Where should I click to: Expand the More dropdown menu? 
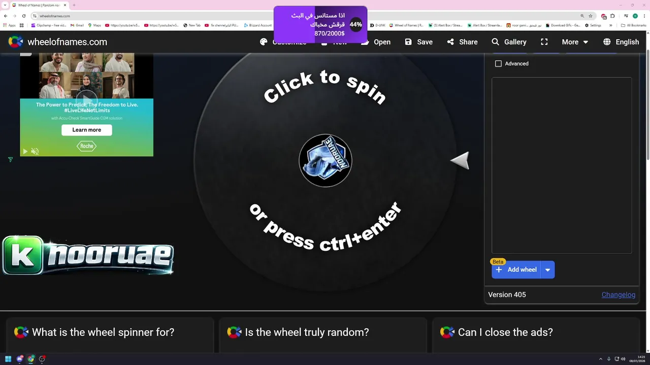575,42
